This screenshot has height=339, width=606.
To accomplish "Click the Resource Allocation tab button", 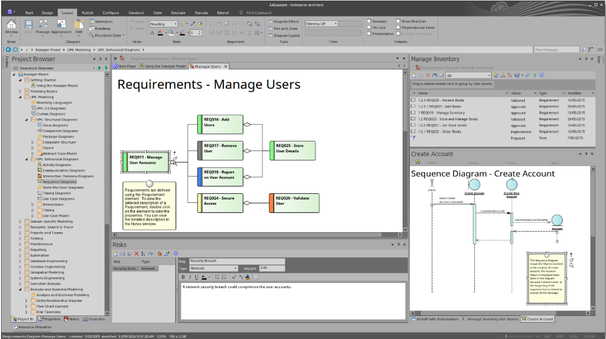I will point(32,327).
